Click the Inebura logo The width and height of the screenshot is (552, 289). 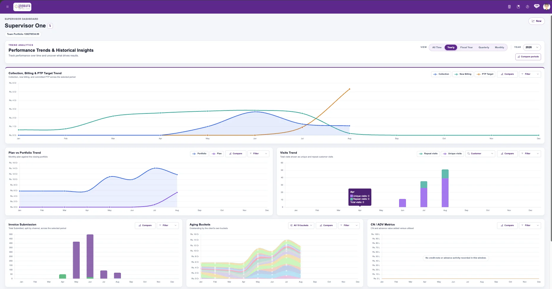pyautogui.click(x=22, y=7)
